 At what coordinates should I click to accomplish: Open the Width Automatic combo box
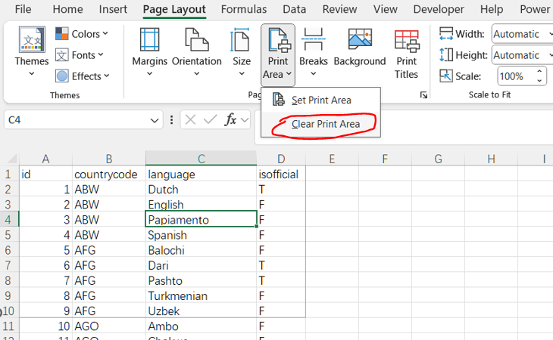tap(522, 34)
